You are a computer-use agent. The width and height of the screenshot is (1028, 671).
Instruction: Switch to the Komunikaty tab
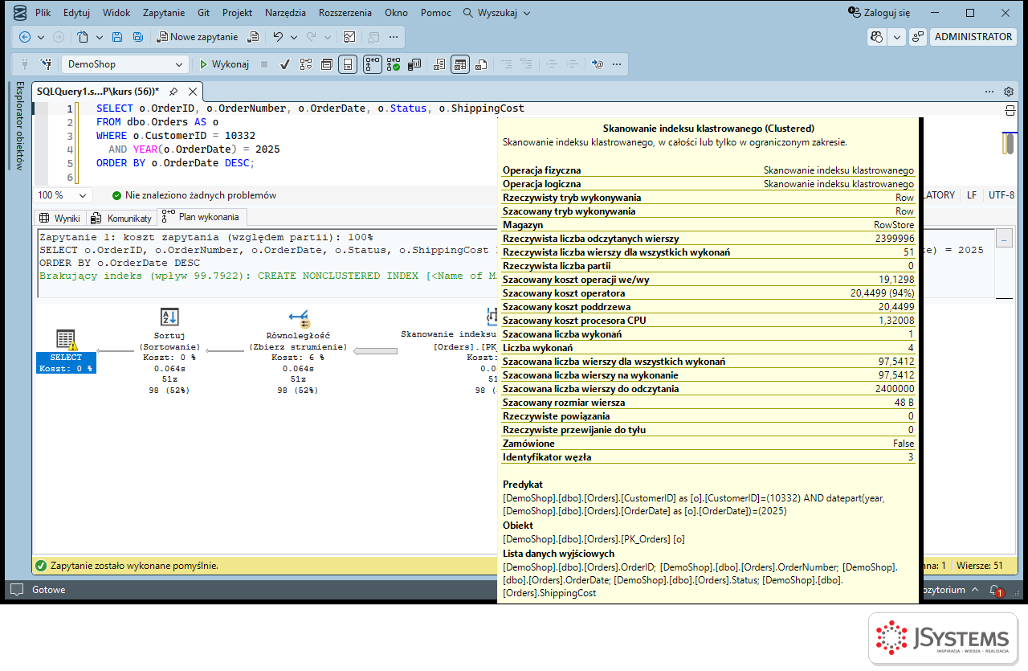(121, 218)
